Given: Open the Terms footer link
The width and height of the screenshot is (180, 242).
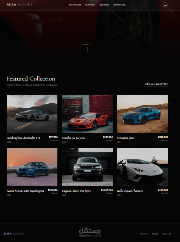Looking at the screenshot, I should (x=155, y=234).
